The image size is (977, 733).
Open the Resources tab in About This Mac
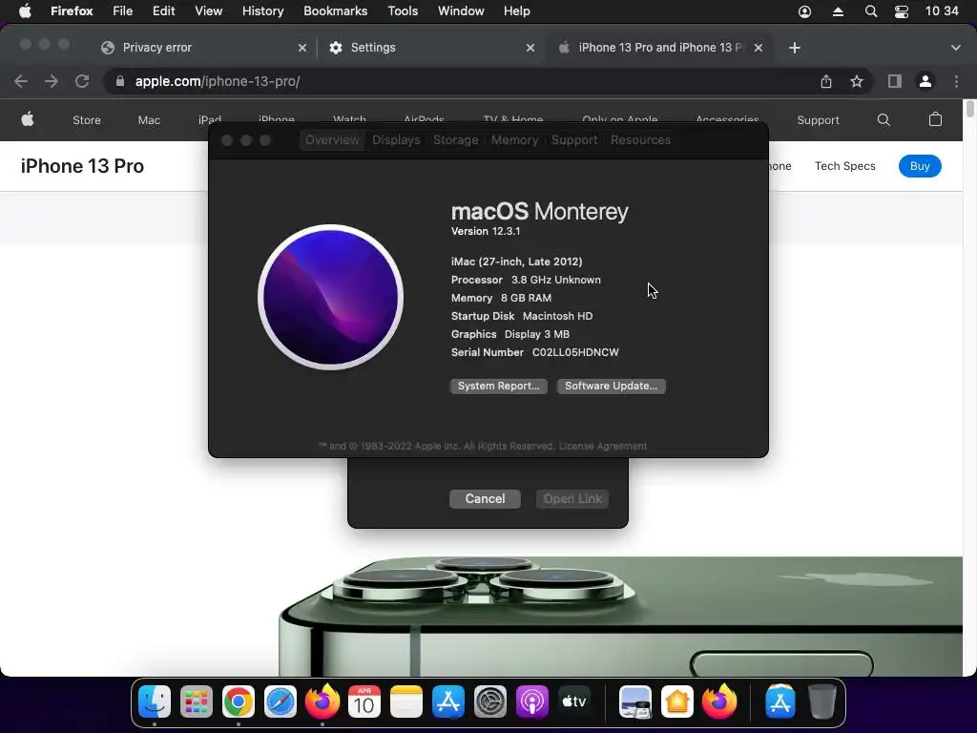(x=640, y=139)
